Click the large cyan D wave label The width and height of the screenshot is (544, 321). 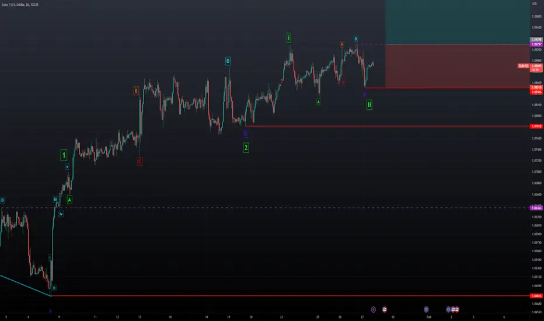click(228, 61)
